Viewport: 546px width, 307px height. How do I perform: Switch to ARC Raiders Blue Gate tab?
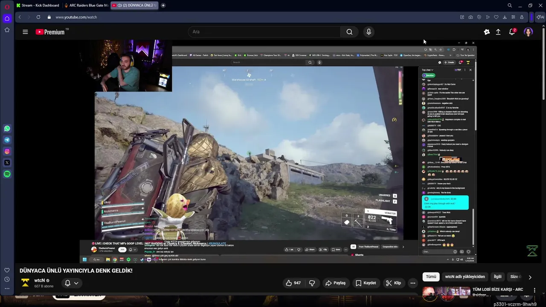click(x=87, y=6)
